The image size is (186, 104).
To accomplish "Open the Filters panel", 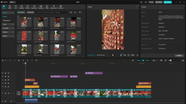I will click(47, 7).
